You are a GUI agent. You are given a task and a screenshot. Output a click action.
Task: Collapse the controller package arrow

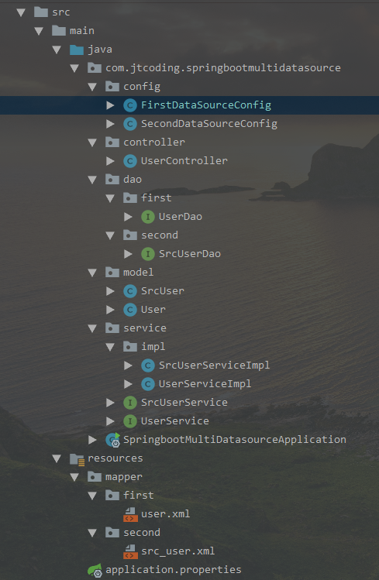(x=92, y=142)
